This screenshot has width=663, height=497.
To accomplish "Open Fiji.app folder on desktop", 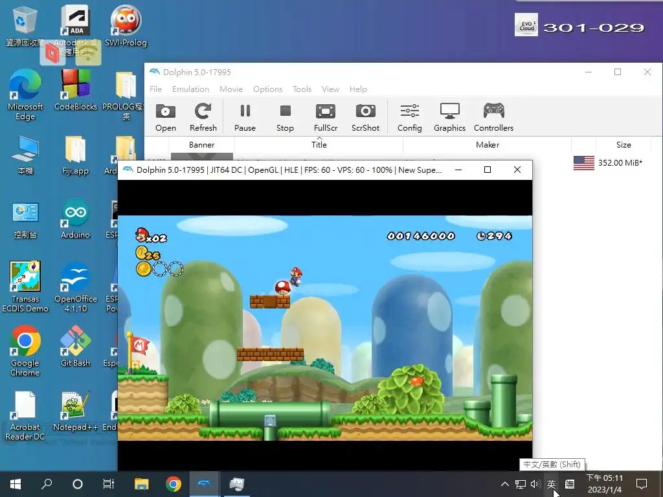I will pos(75,155).
